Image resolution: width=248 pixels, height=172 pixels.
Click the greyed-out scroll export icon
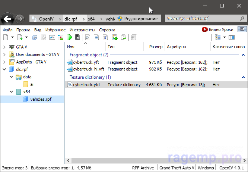click(x=133, y=37)
